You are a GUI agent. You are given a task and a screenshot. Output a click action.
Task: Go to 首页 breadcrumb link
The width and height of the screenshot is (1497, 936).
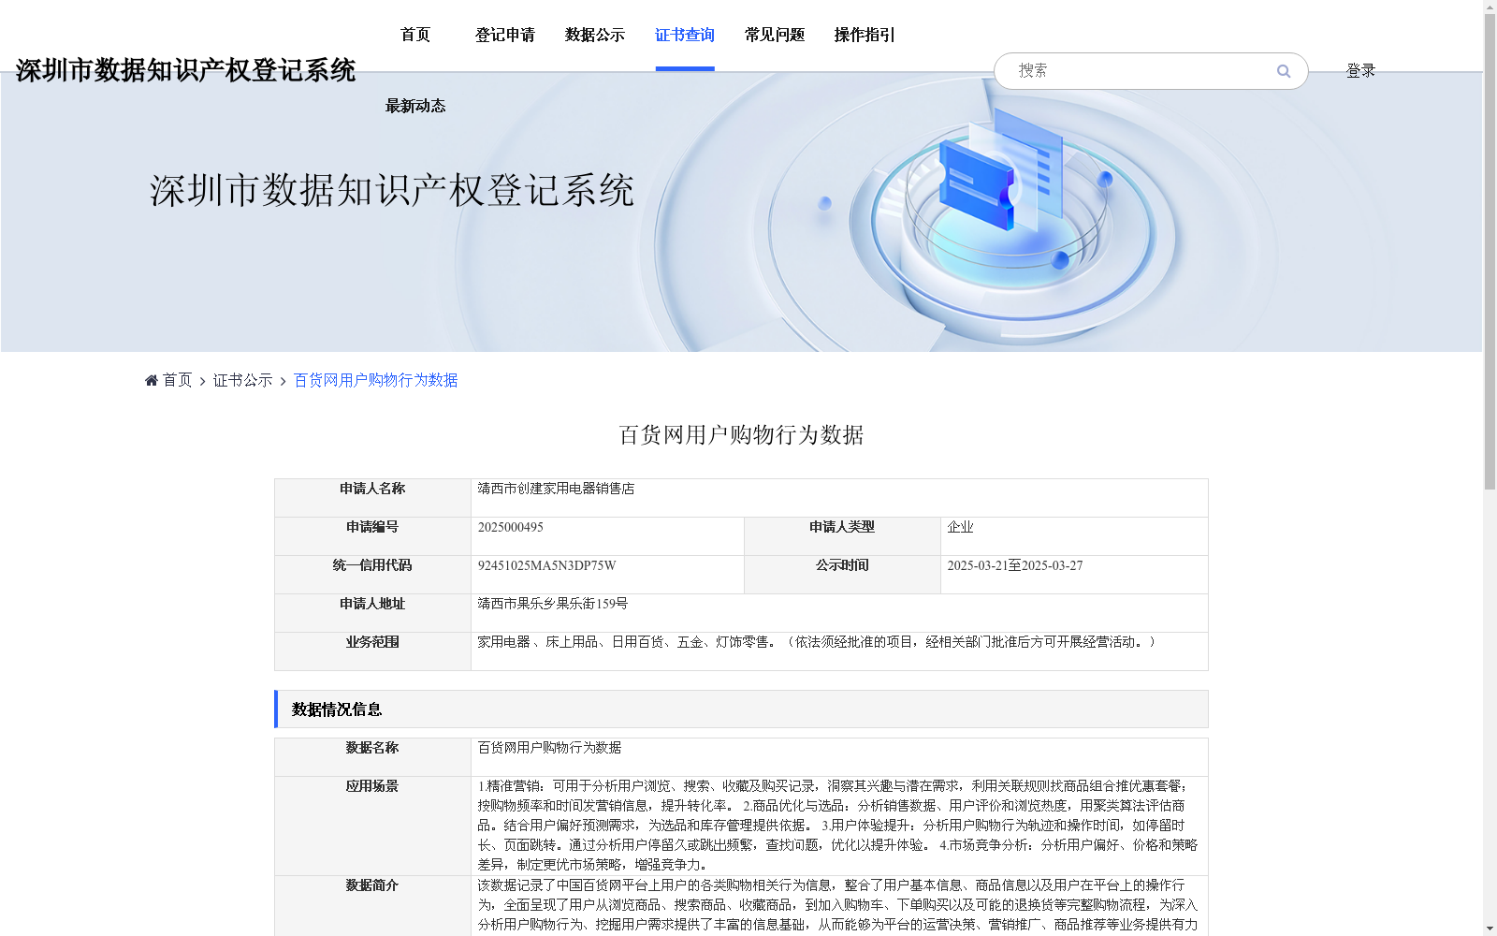tap(177, 380)
